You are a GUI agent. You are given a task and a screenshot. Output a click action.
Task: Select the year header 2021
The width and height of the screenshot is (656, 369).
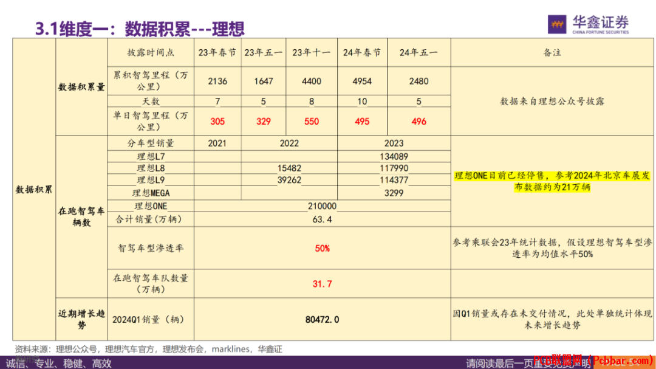coord(217,143)
